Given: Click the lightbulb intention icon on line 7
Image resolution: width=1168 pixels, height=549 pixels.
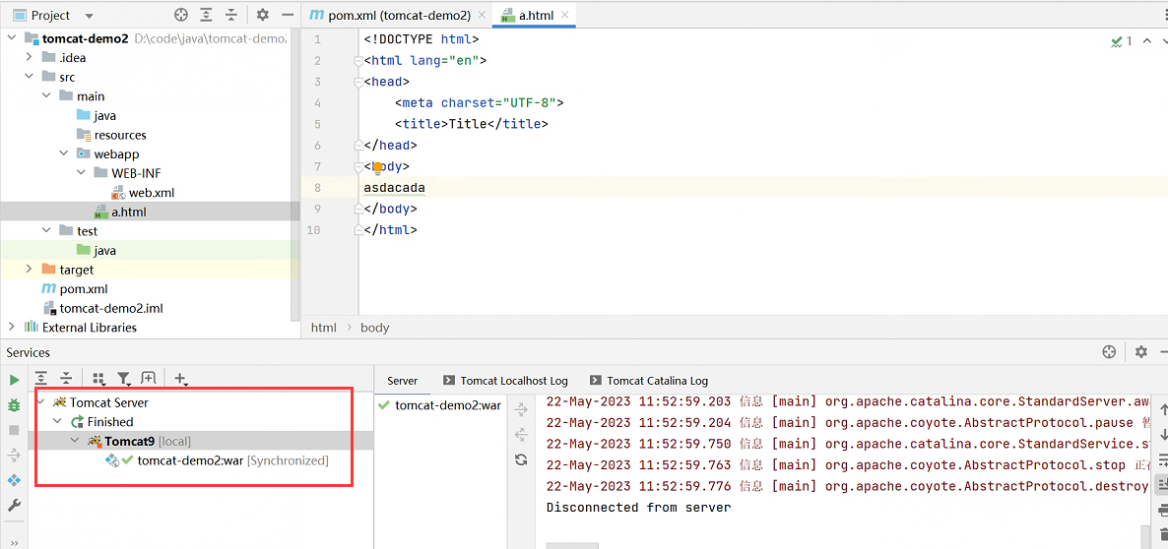Looking at the screenshot, I should 377,167.
